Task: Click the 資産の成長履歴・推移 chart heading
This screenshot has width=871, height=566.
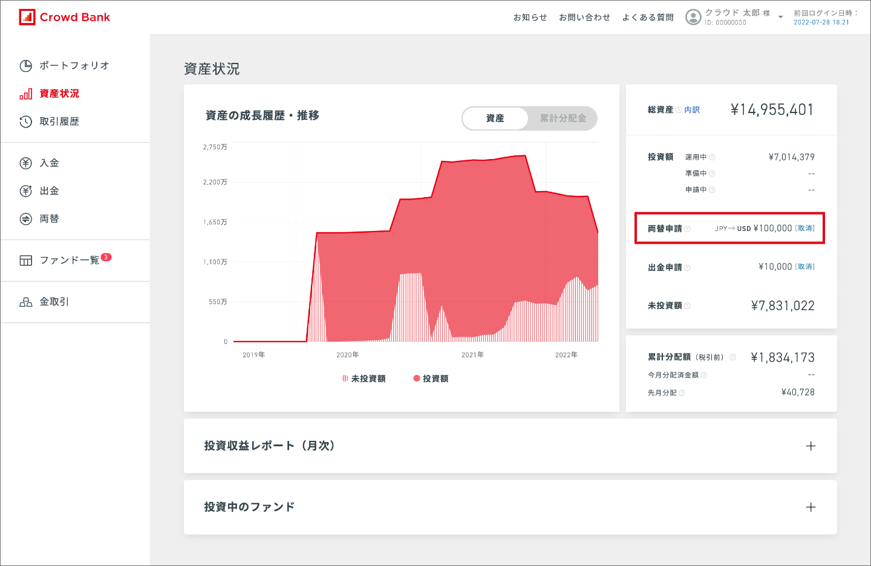Action: pos(263,115)
